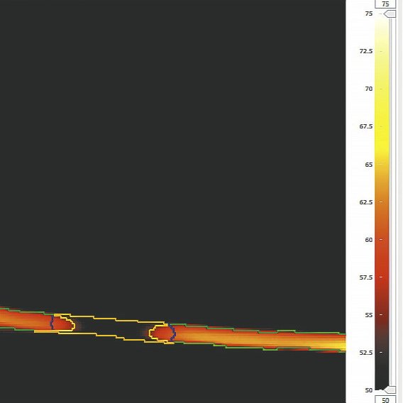Viewport: 403px width, 403px height.
Task: Click the 72.5 tick label on the scale
Action: click(366, 51)
